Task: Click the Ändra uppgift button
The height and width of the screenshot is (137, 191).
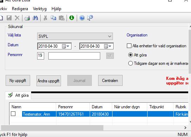Action: click(49, 81)
